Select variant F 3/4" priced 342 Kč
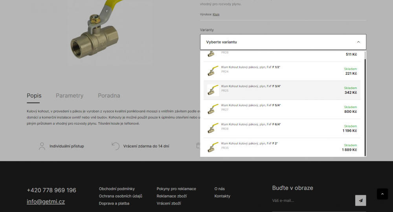 (282, 90)
